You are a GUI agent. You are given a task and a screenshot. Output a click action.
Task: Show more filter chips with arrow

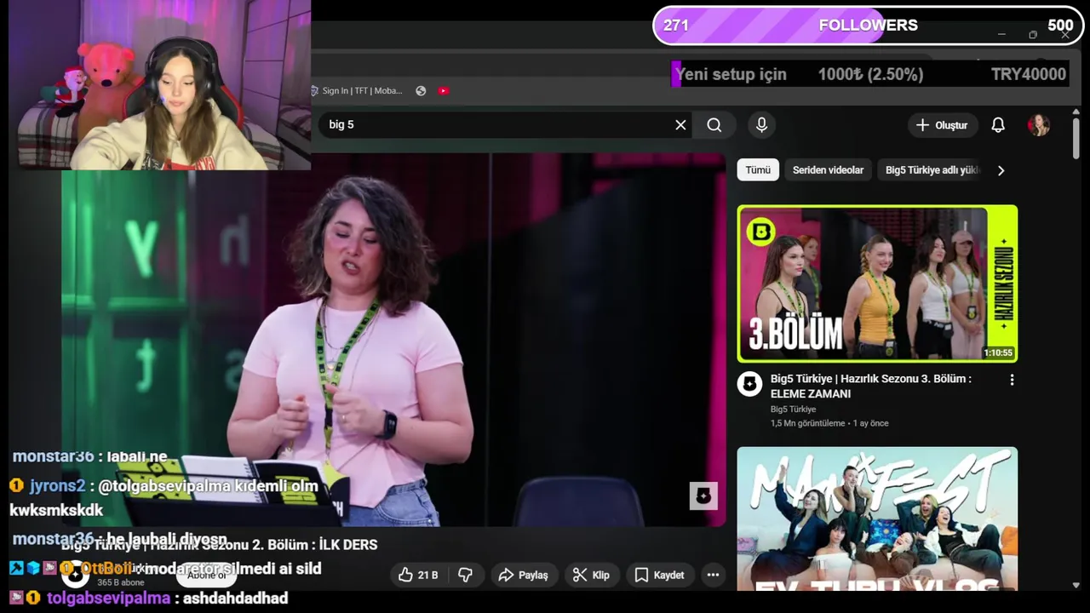coord(1001,170)
